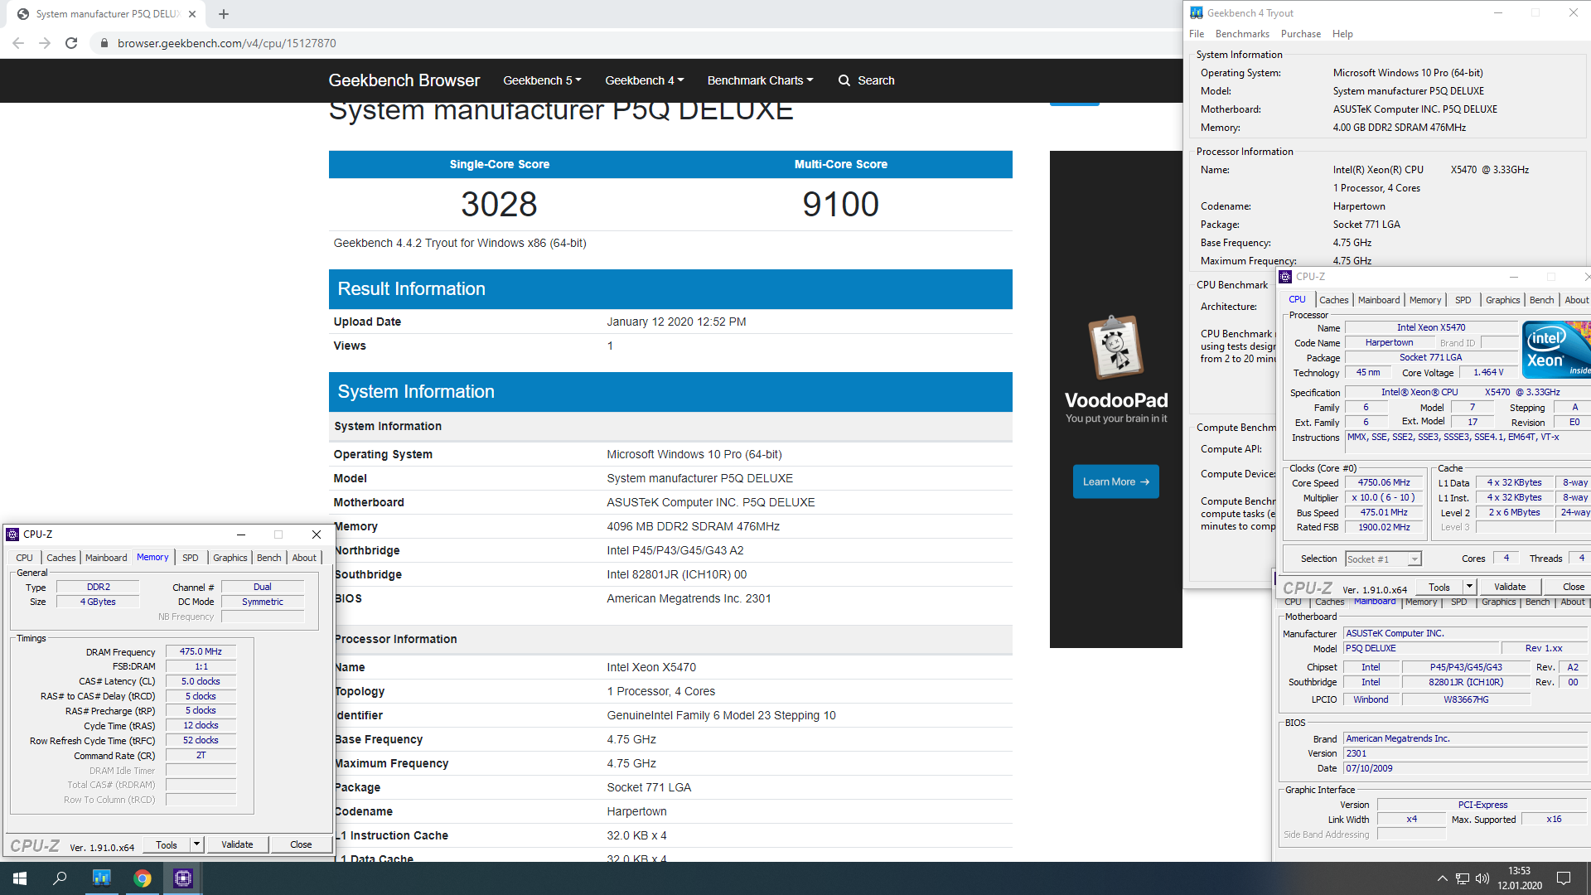Click the Rated FSB 1900.02 MHz field
The image size is (1591, 895).
(x=1384, y=527)
